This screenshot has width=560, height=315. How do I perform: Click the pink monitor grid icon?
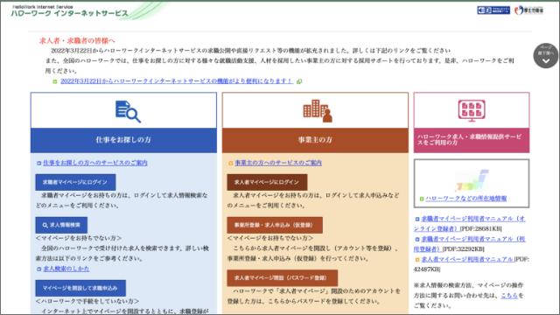pos(472,110)
